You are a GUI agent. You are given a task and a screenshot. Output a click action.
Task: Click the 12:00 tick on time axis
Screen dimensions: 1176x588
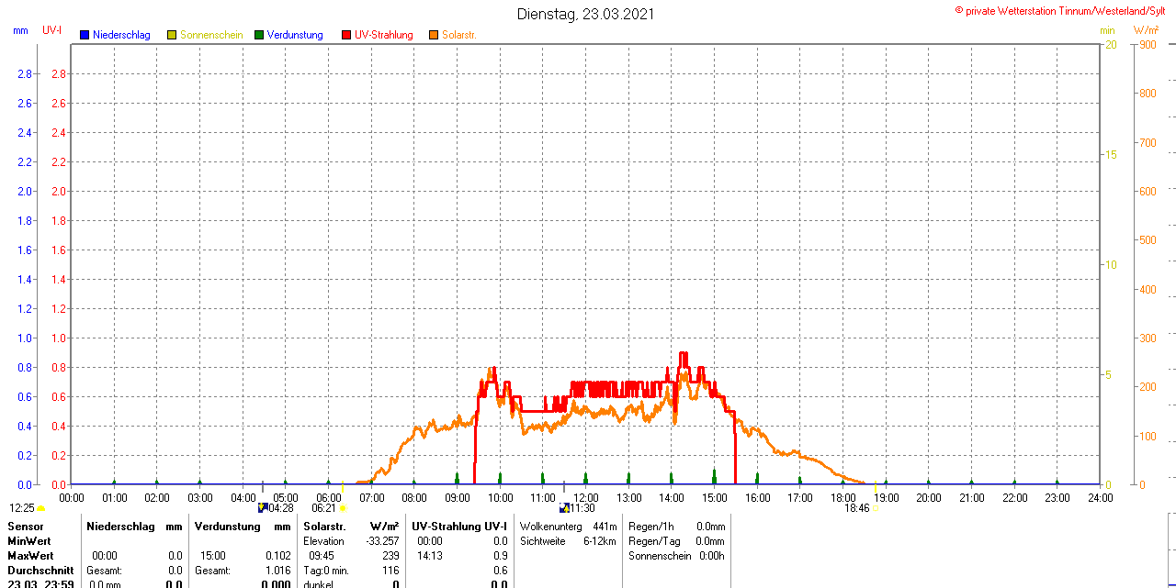pyautogui.click(x=585, y=497)
